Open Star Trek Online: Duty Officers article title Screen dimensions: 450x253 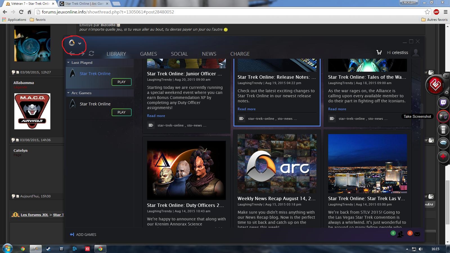(185, 205)
